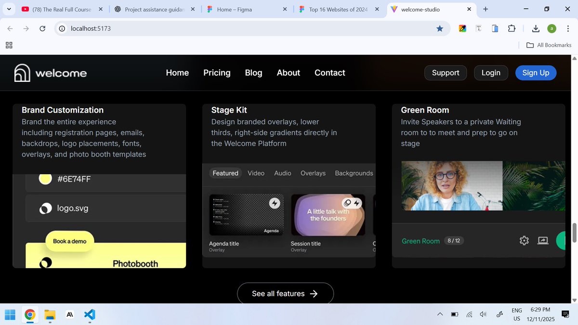The width and height of the screenshot is (578, 325).
Task: Click the 'A little talk with the founders' thumbnail
Action: tap(328, 215)
